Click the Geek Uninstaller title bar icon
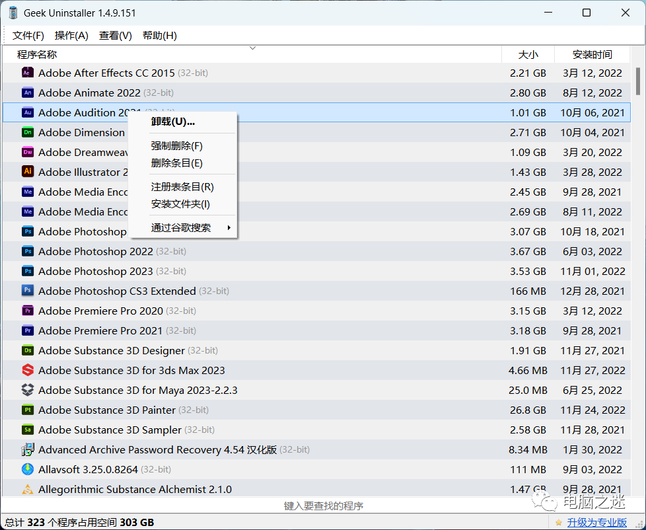The image size is (646, 530). [13, 13]
